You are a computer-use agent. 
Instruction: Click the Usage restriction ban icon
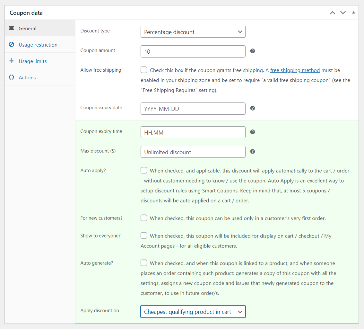click(x=12, y=45)
